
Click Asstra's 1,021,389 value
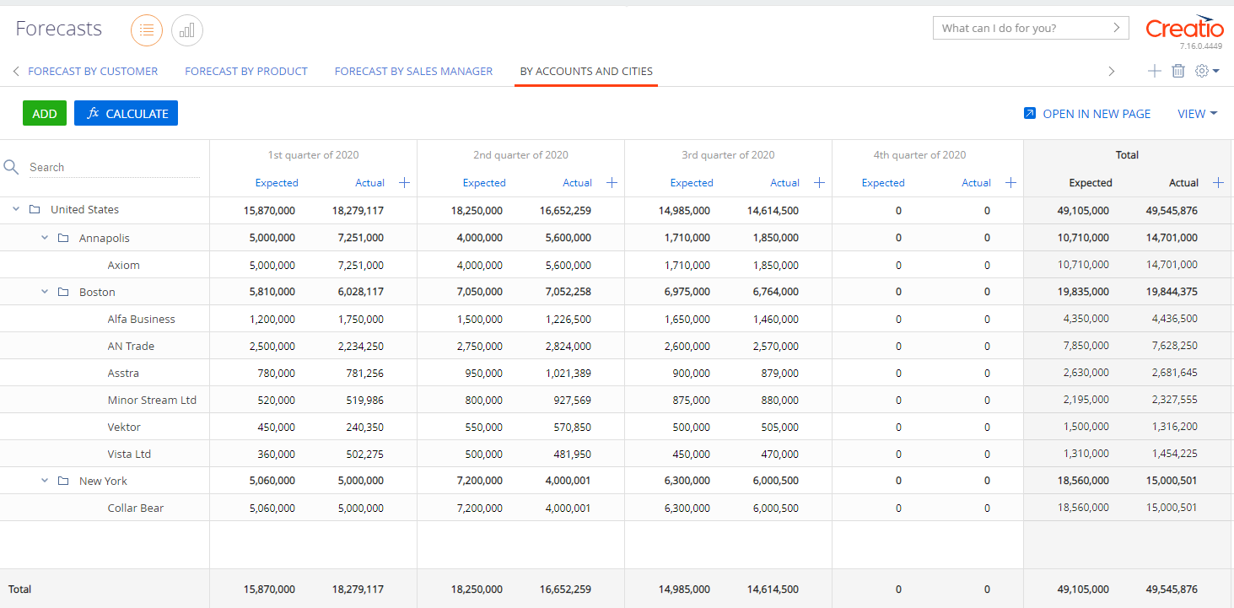coord(569,373)
